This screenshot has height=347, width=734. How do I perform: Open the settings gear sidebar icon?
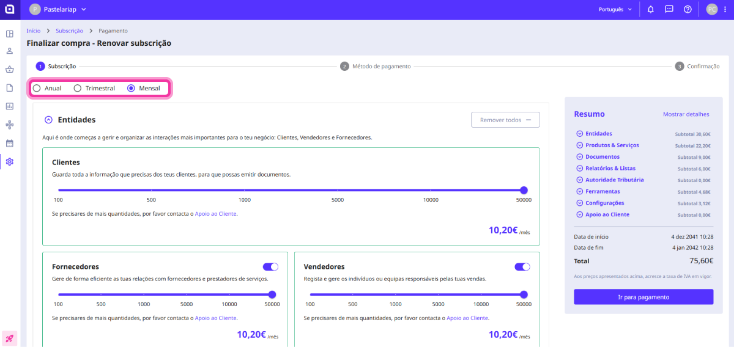pos(10,161)
